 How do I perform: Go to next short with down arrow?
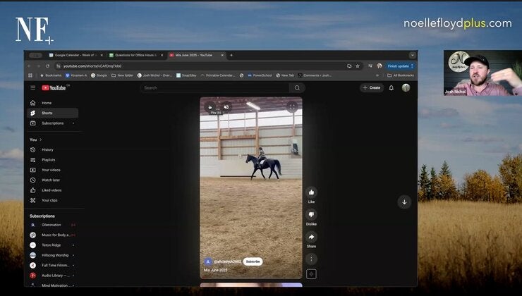[x=404, y=202]
